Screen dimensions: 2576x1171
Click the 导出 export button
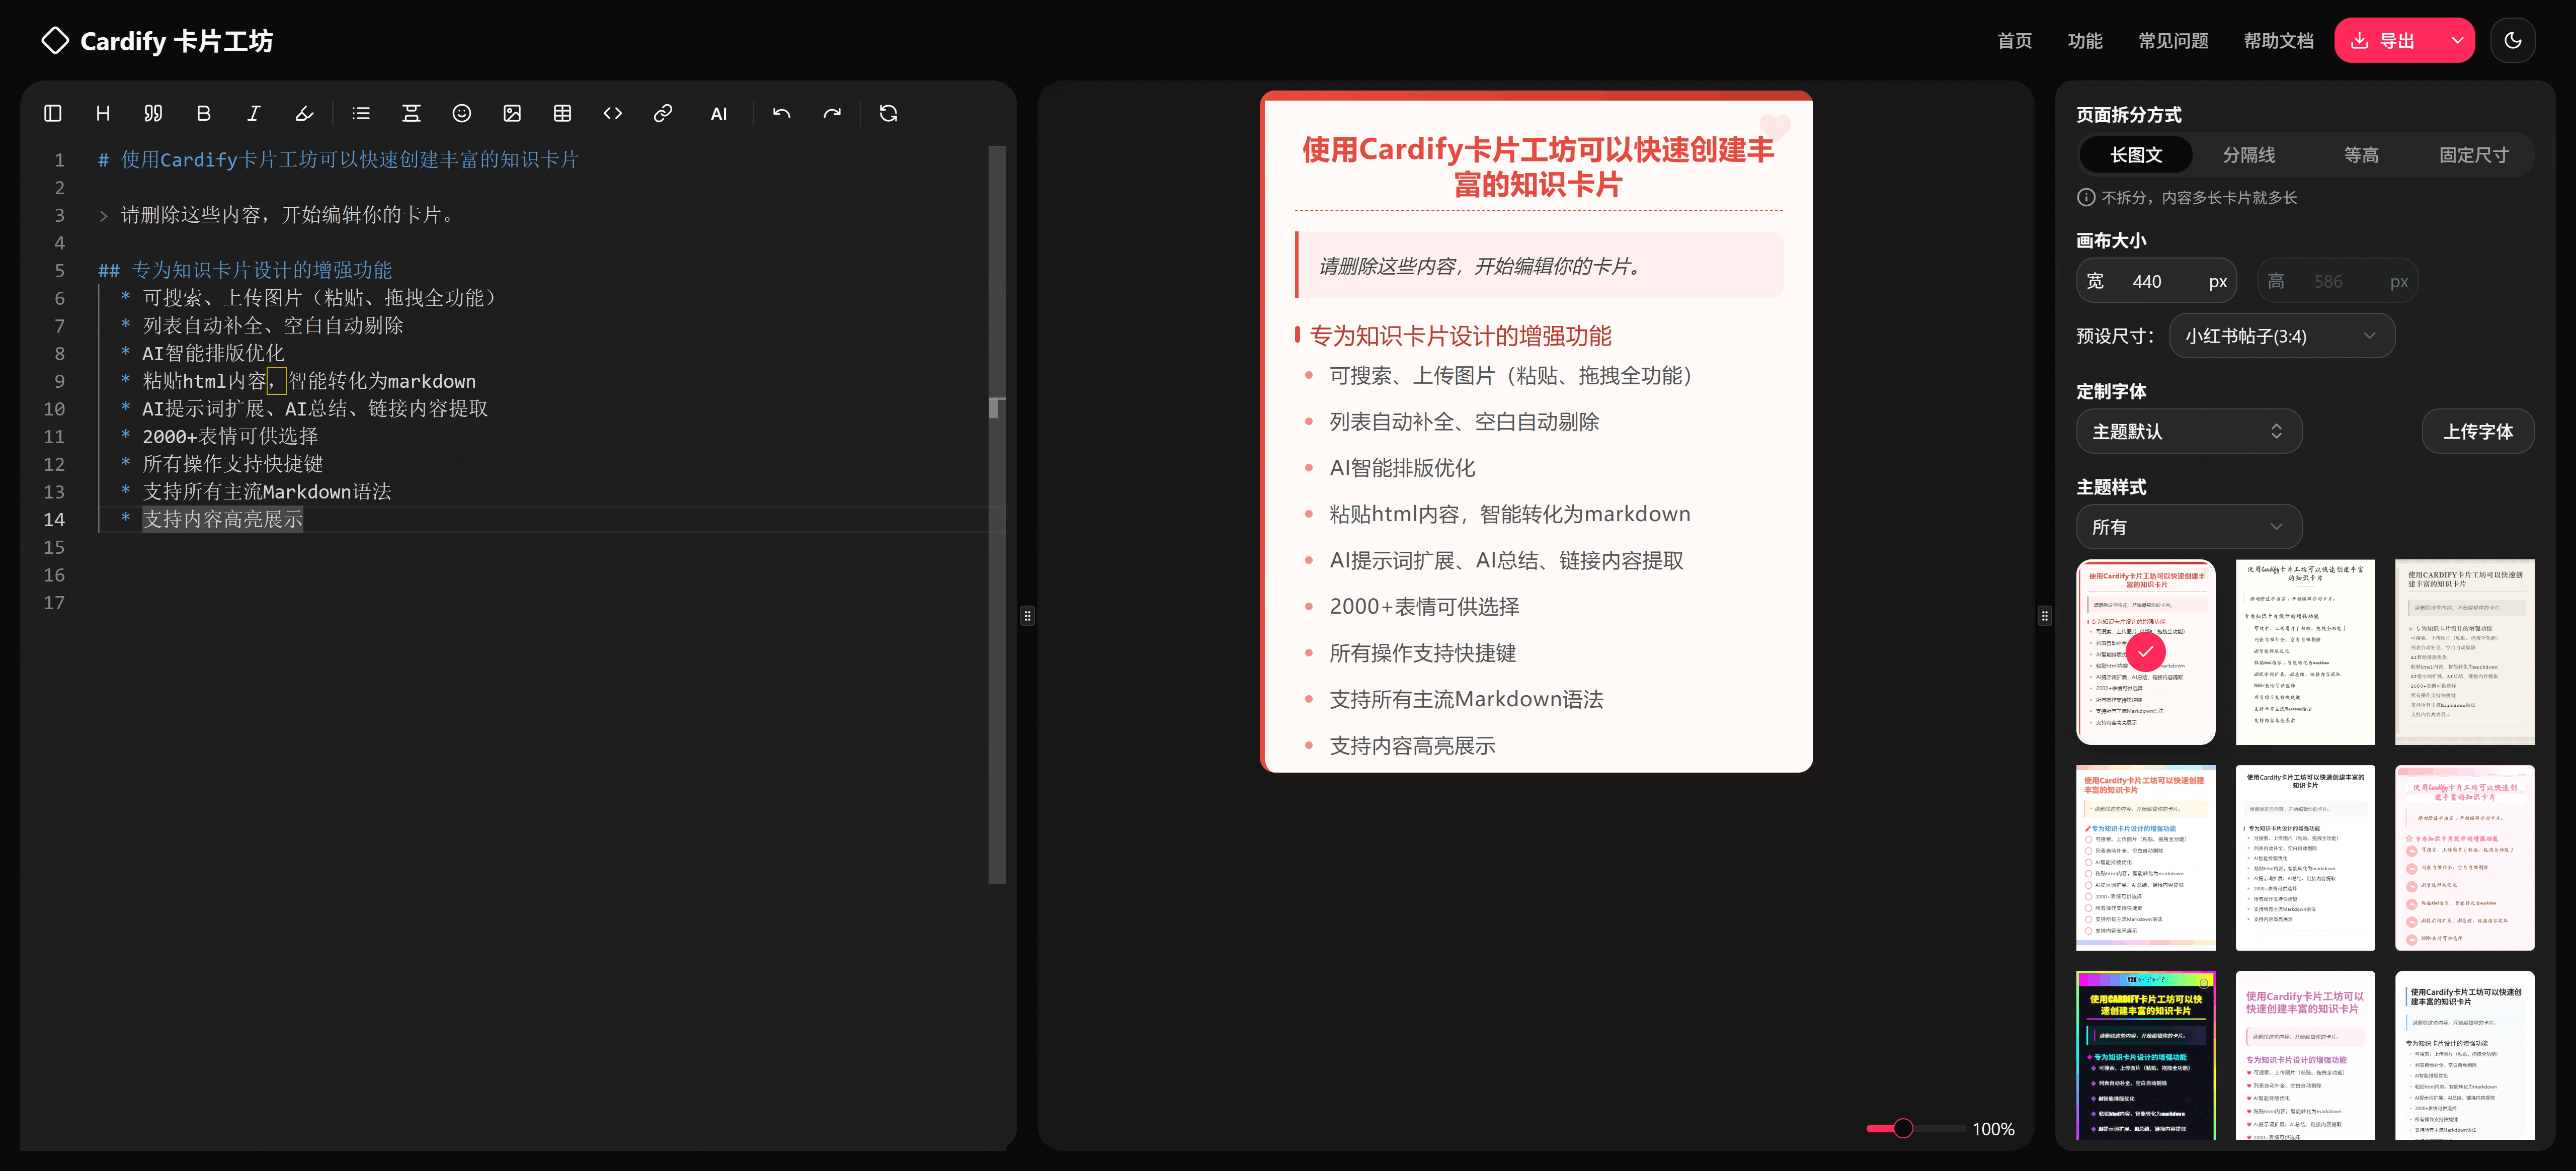click(2384, 41)
